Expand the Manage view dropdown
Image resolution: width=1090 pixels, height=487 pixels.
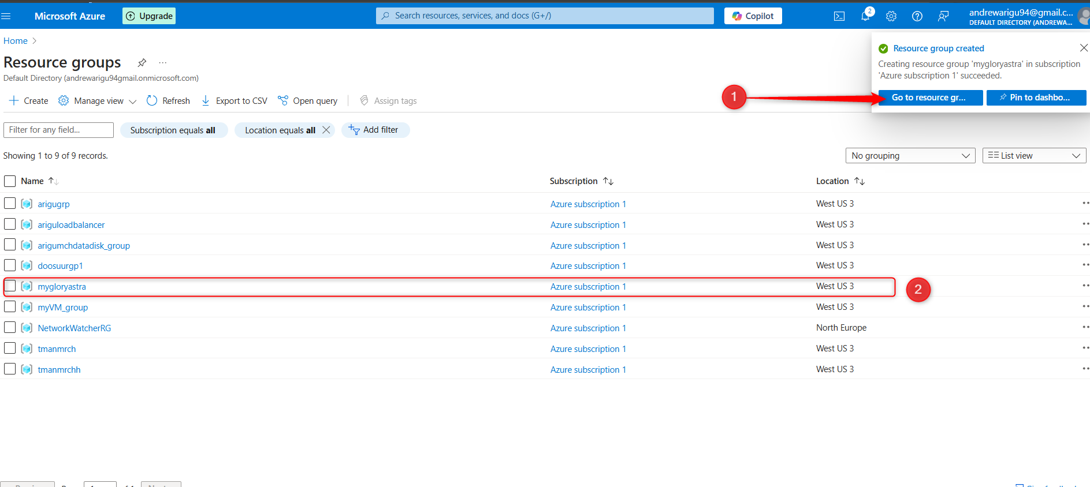(97, 101)
